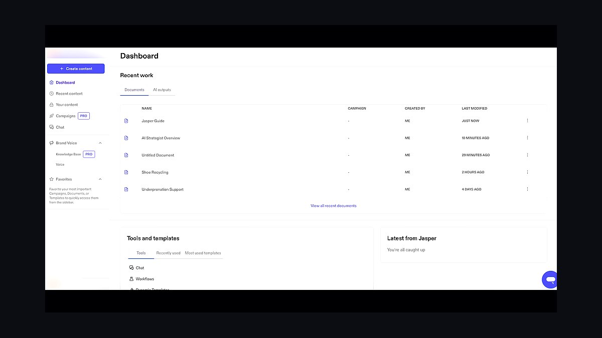This screenshot has height=338, width=602.
Task: Select the Tools tab
Action: click(141, 253)
